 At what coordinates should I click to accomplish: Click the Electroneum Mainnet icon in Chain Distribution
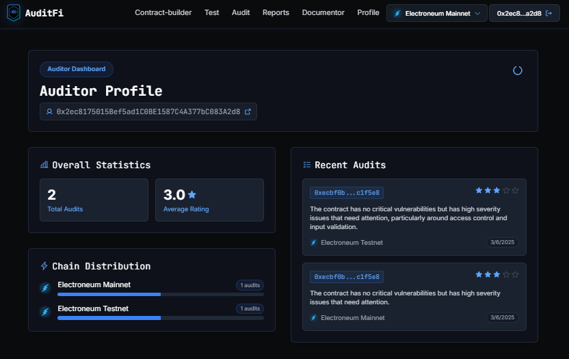45,288
